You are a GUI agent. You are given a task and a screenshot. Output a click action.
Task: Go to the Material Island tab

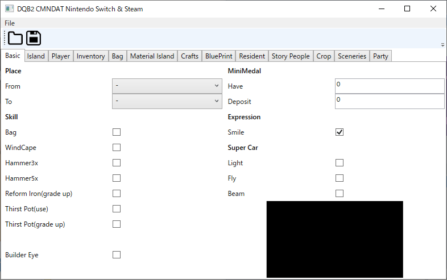pyautogui.click(x=152, y=56)
